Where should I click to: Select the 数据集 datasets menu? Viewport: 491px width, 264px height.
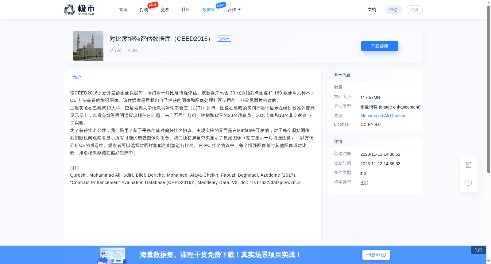click(x=209, y=10)
